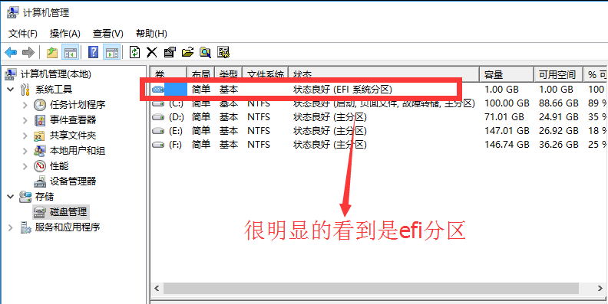This screenshot has height=304, width=608.
Task: Click the Computer Management title bar icon
Action: coord(12,13)
